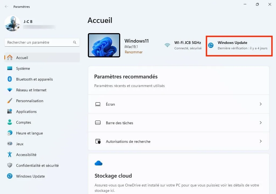Screen dimensions: 276x194
Task: Click the Comptes person icon
Action: pos(10,122)
